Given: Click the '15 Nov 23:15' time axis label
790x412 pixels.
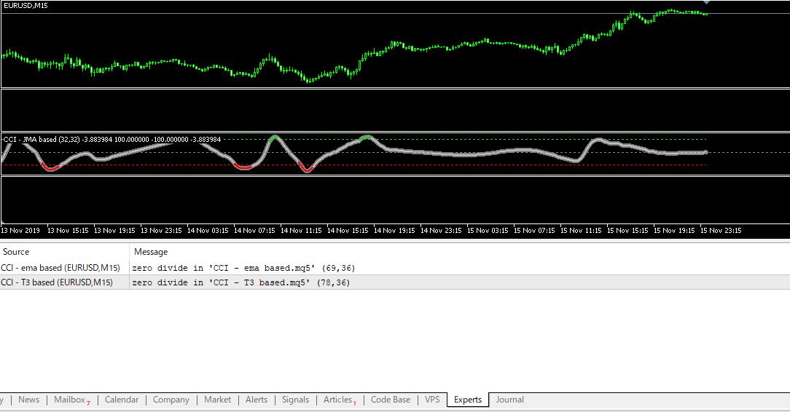Looking at the screenshot, I should (x=721, y=231).
